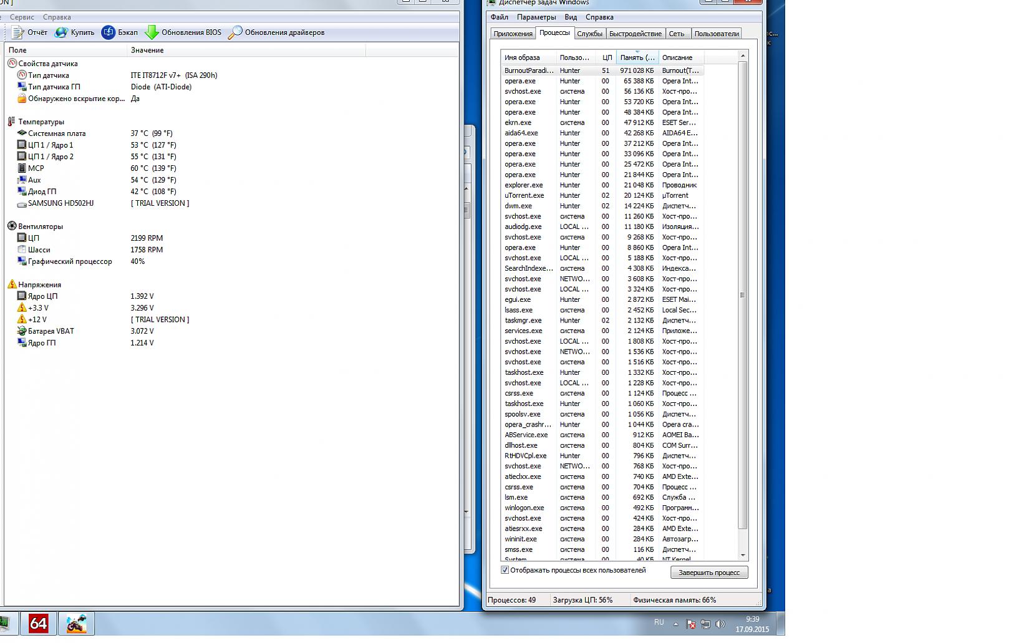This screenshot has height=643, width=1029.
Task: Click the process list scrollbar thumb
Action: tap(743, 295)
